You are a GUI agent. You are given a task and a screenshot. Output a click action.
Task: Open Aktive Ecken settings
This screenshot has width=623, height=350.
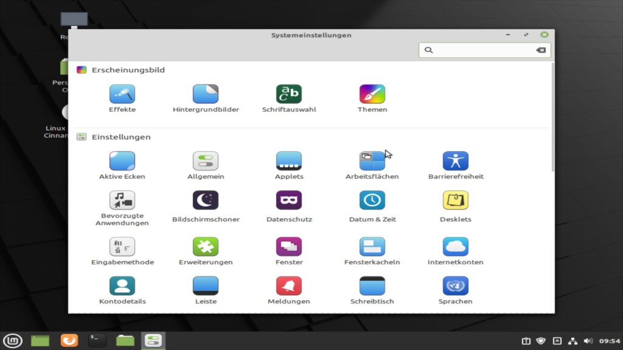pos(122,165)
